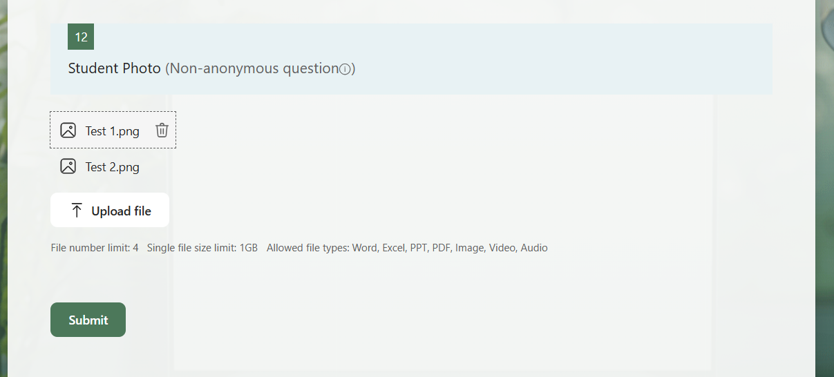Click the upload arrow icon

click(77, 211)
